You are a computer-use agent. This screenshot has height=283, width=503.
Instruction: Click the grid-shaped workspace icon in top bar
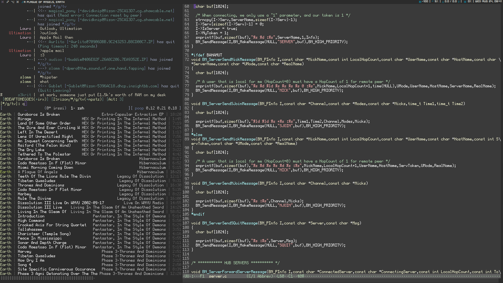[x=2, y=2]
